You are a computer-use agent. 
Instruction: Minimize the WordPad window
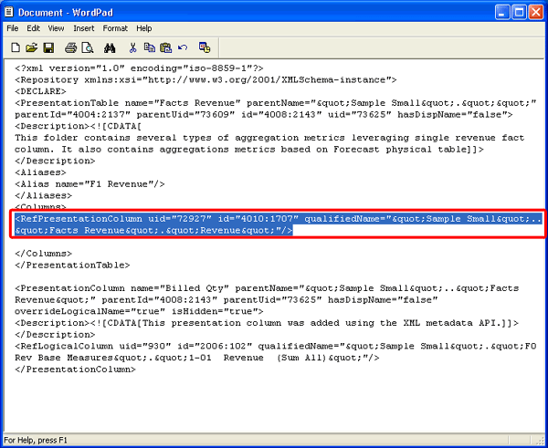click(502, 13)
